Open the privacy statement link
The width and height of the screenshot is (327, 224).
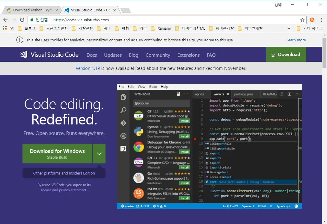(x=73, y=190)
